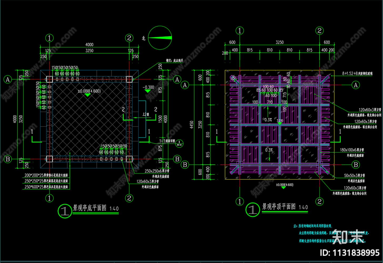Click axis bubble 2 below the floor plan
The height and width of the screenshot is (263, 383).
click(129, 198)
